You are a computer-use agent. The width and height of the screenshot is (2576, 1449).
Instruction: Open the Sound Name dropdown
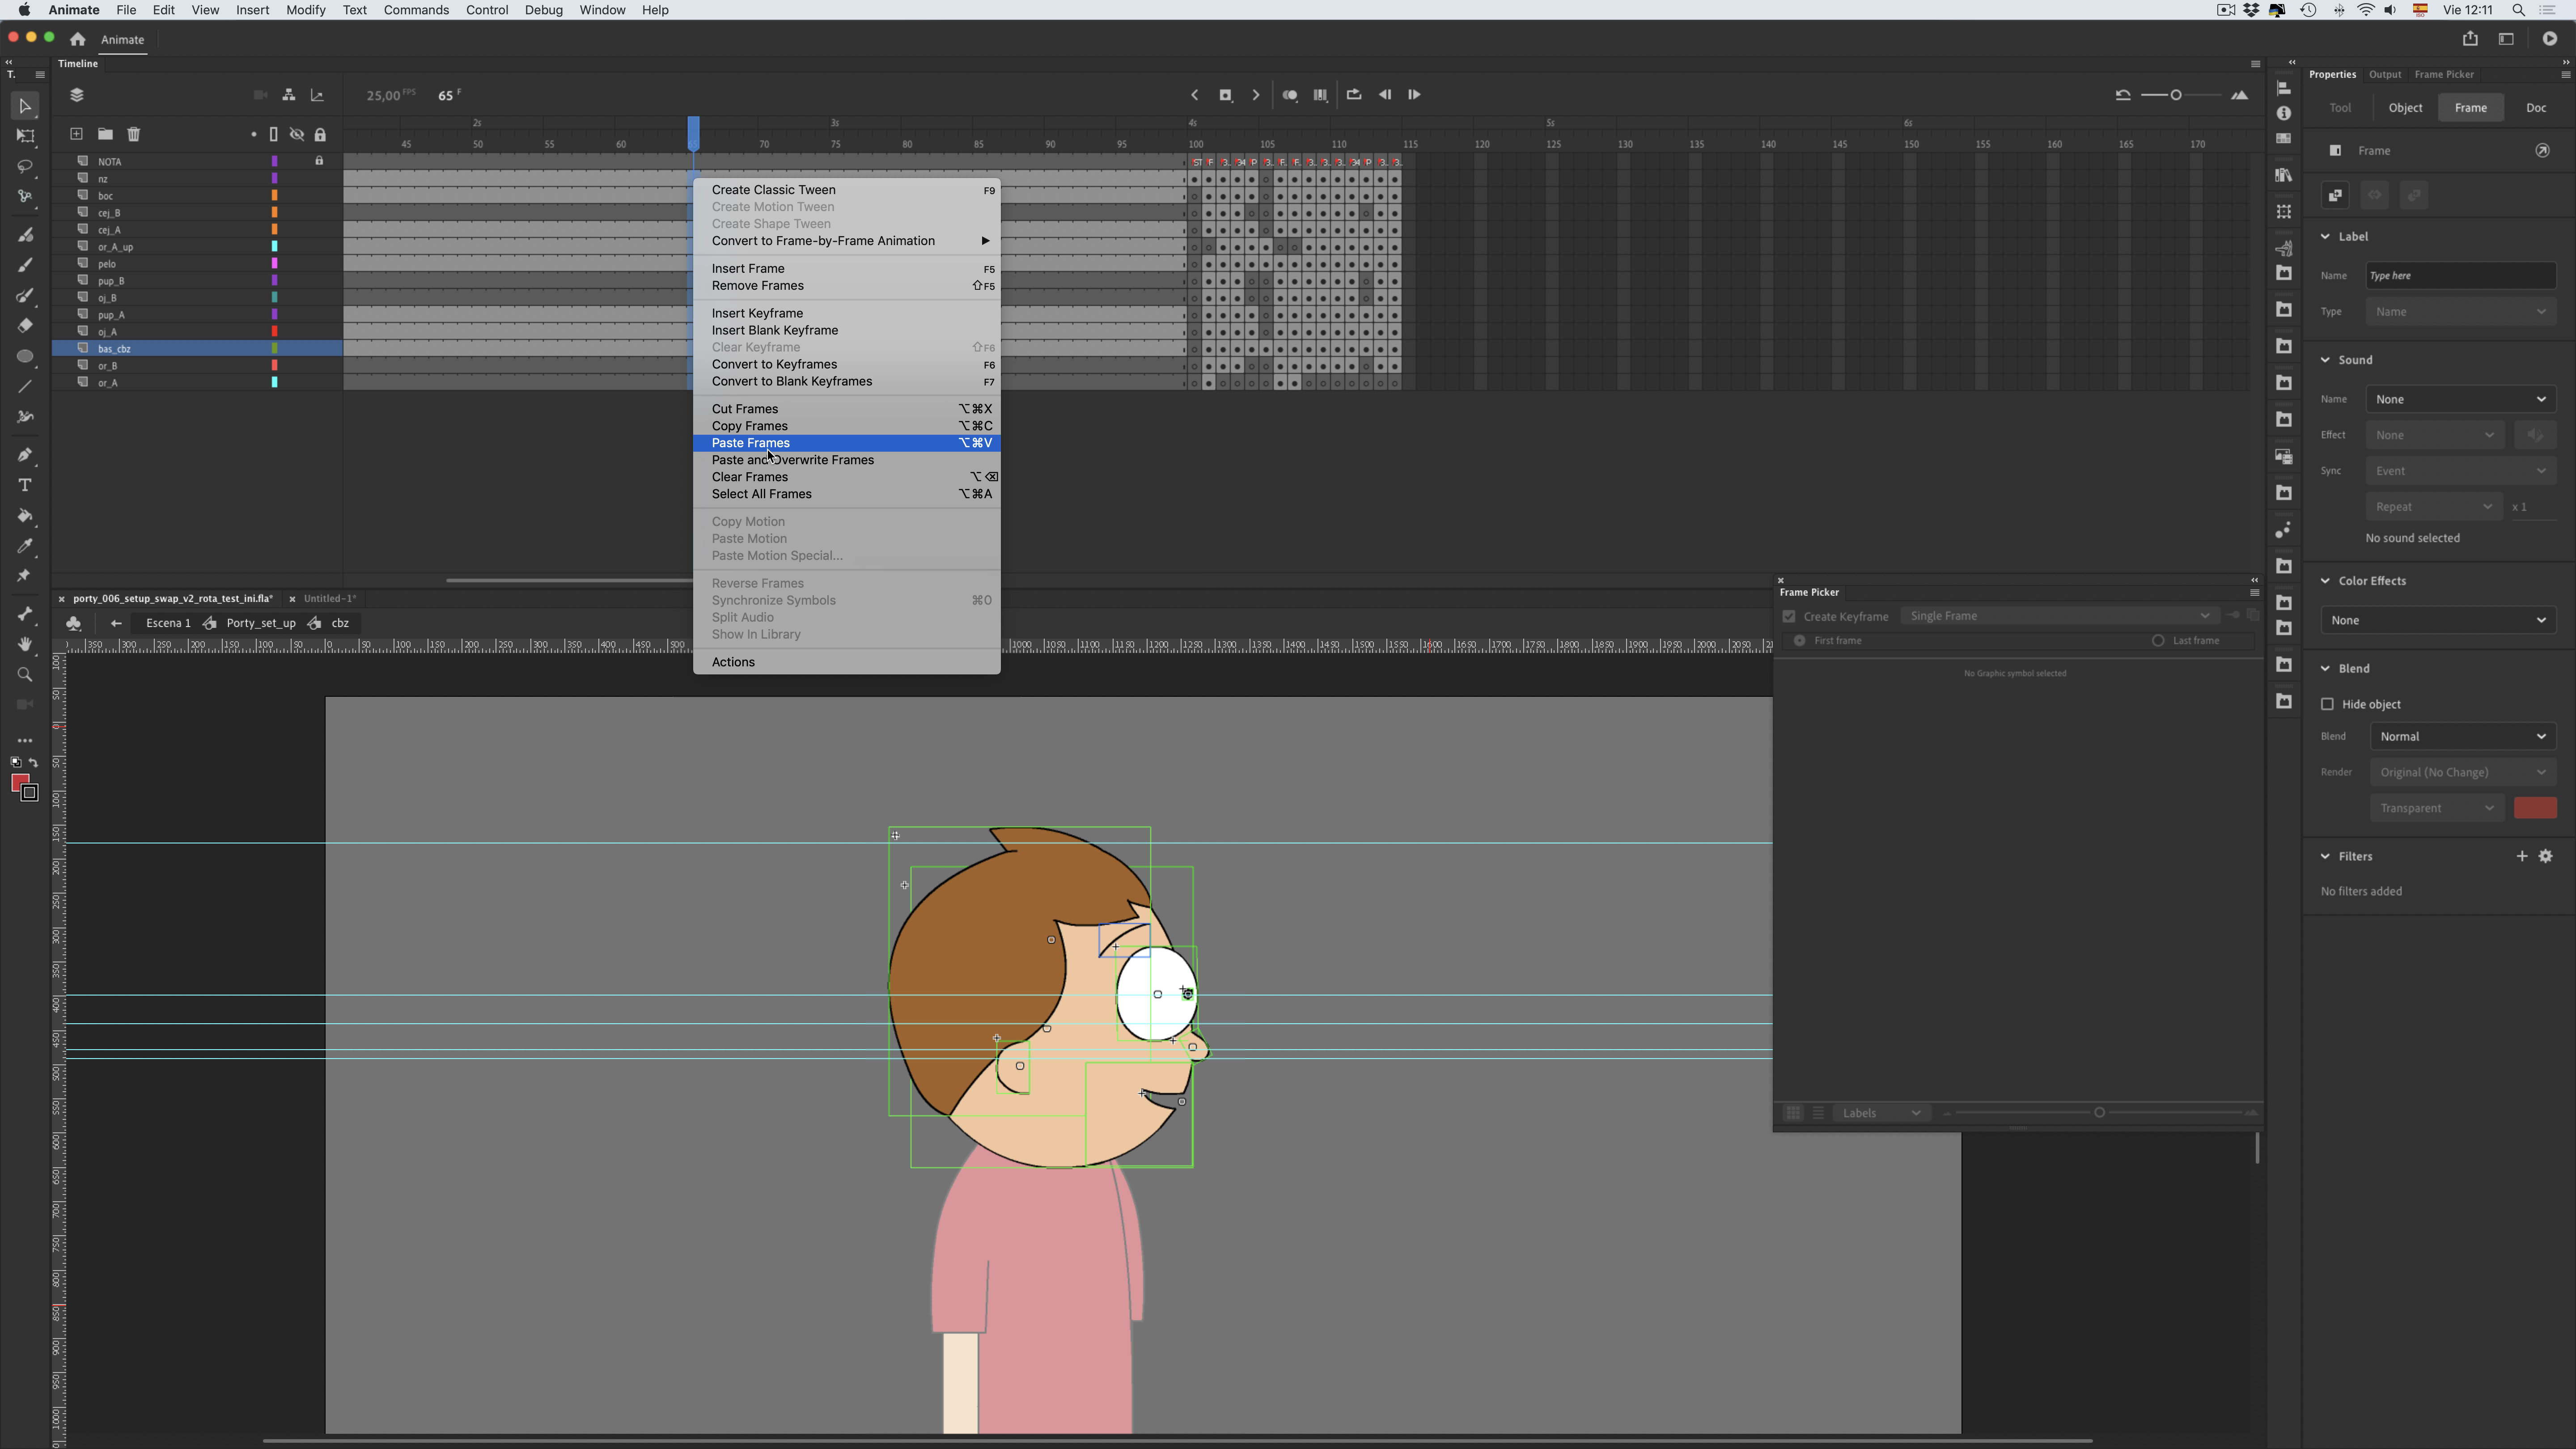2460,399
